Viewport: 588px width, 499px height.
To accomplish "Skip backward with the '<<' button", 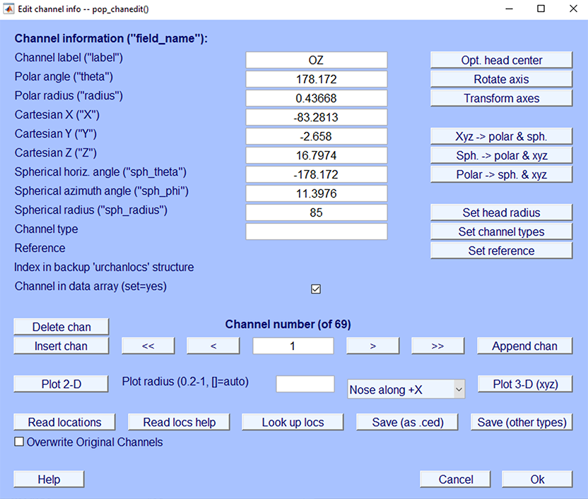I will click(148, 346).
